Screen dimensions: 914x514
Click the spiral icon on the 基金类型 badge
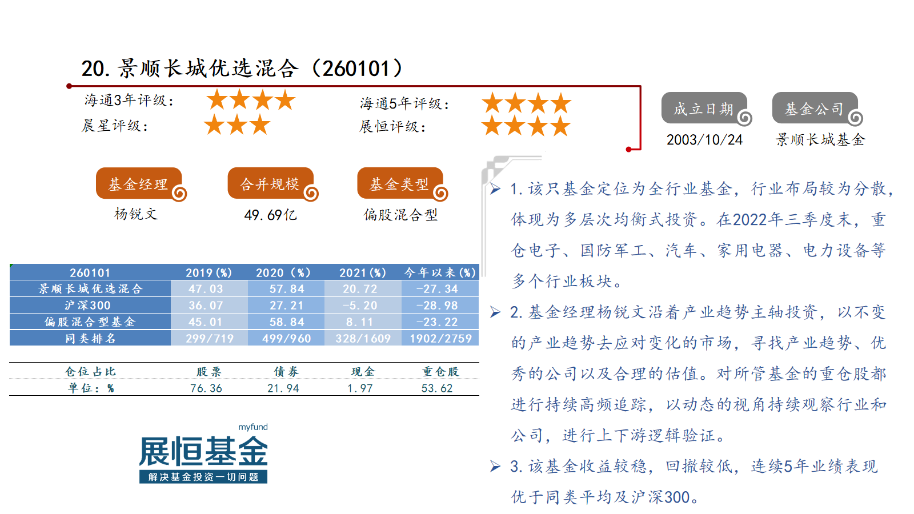pyautogui.click(x=440, y=194)
